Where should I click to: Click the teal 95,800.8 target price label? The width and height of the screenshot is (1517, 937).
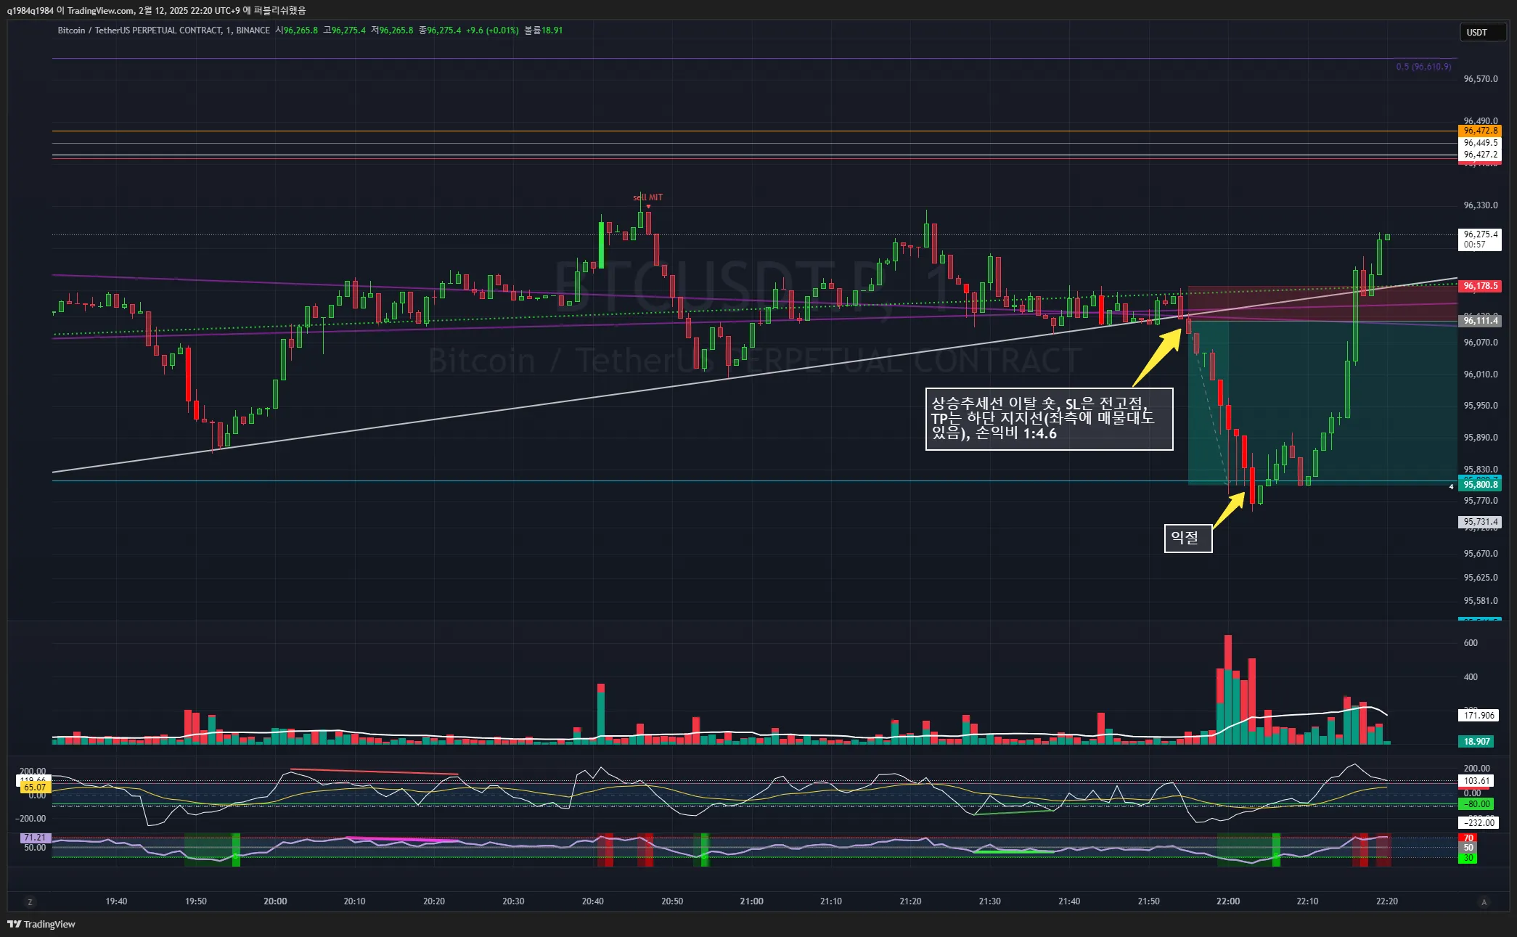[x=1479, y=484]
